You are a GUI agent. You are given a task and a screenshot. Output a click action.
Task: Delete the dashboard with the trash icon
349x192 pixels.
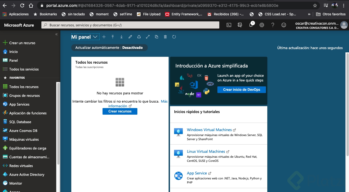click(165, 37)
